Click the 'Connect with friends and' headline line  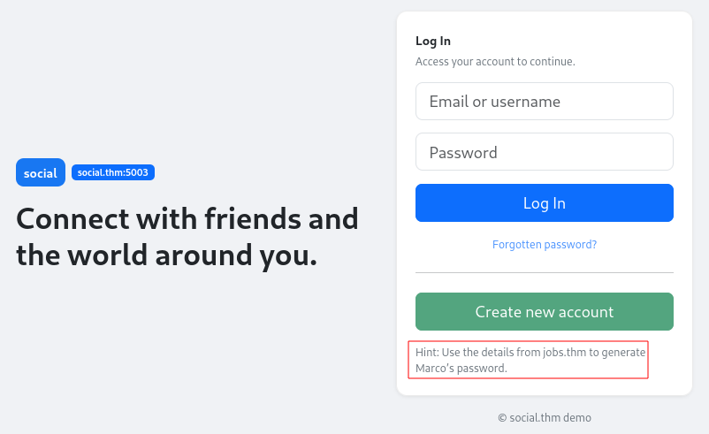click(187, 219)
